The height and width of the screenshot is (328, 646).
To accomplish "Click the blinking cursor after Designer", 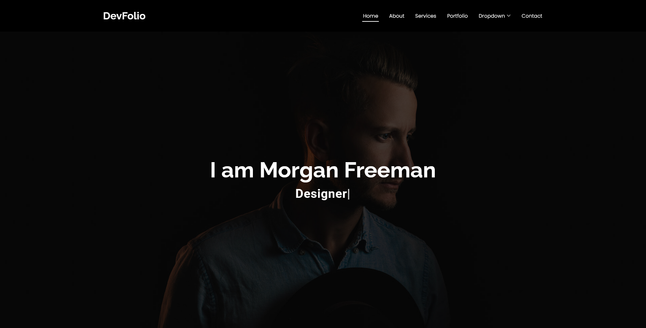I will click(x=349, y=194).
